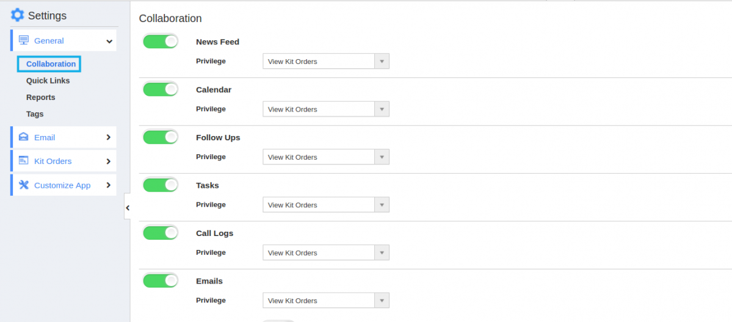Disable the Calendar toggle
Image resolution: width=732 pixels, height=322 pixels.
point(161,89)
